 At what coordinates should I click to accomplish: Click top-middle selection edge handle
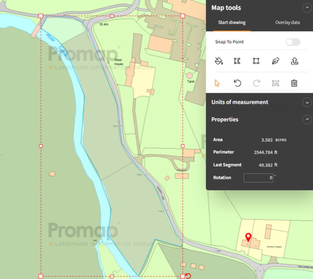click(x=112, y=16)
